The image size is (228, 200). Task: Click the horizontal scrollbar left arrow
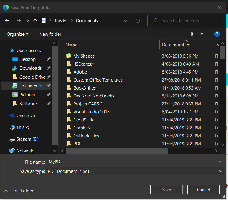62,151
